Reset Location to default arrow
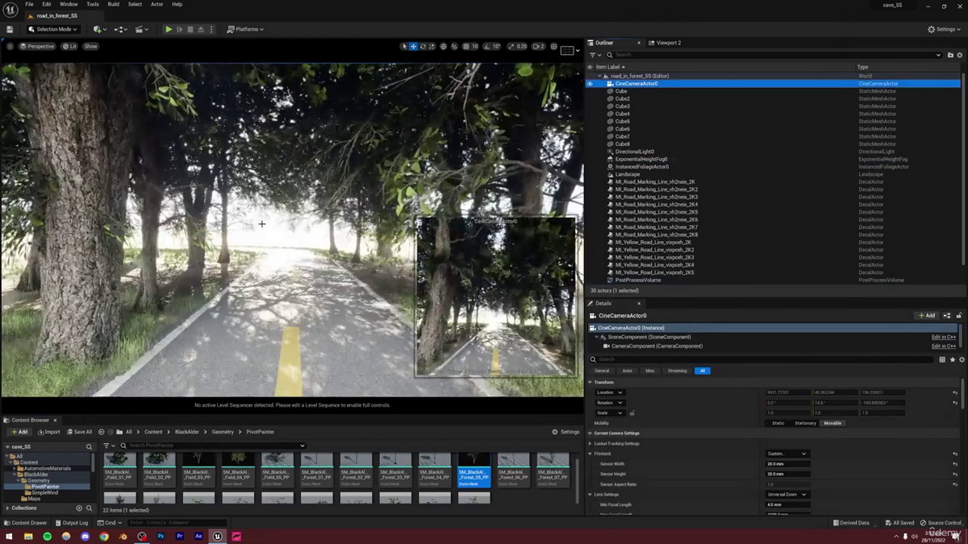 click(x=955, y=392)
